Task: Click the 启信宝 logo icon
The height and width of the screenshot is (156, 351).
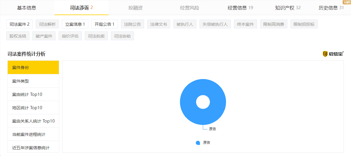Action: (325, 54)
